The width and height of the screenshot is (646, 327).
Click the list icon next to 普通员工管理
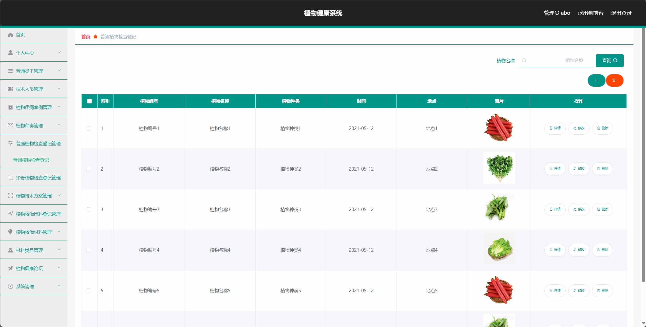[x=10, y=71]
